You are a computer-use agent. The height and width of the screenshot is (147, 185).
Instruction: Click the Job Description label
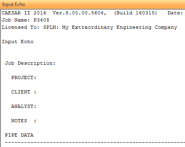tap(30, 63)
